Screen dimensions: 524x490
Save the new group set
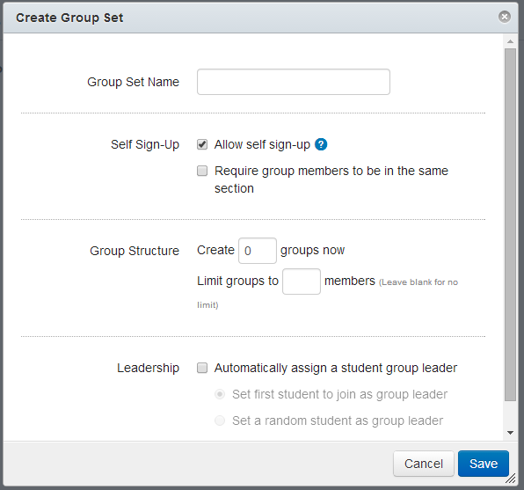[484, 464]
